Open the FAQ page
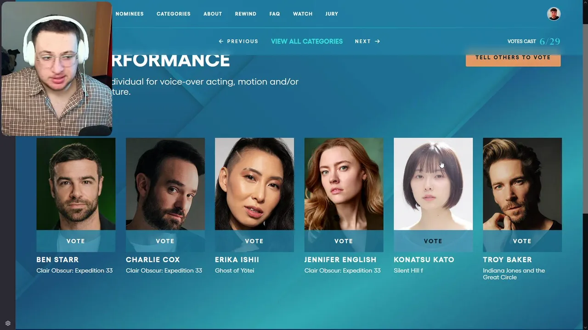The image size is (588, 330). 274,14
